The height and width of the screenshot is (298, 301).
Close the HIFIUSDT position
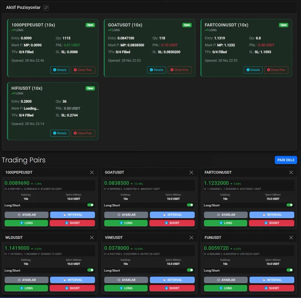click(83, 133)
